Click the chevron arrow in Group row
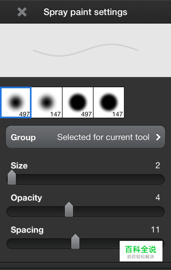 pos(158,137)
